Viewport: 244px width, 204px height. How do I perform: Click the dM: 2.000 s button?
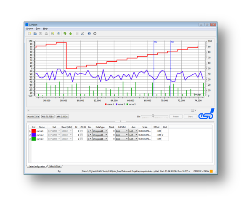click(62, 116)
